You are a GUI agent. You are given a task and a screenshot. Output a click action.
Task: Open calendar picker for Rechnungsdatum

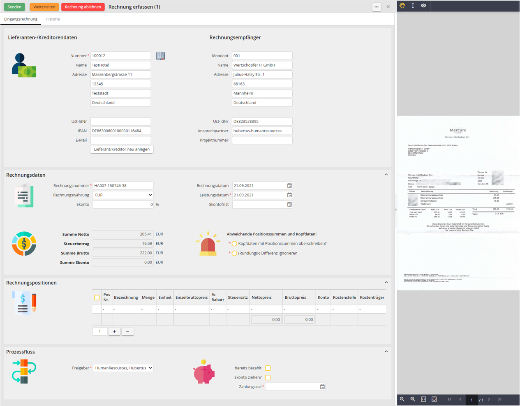(289, 186)
